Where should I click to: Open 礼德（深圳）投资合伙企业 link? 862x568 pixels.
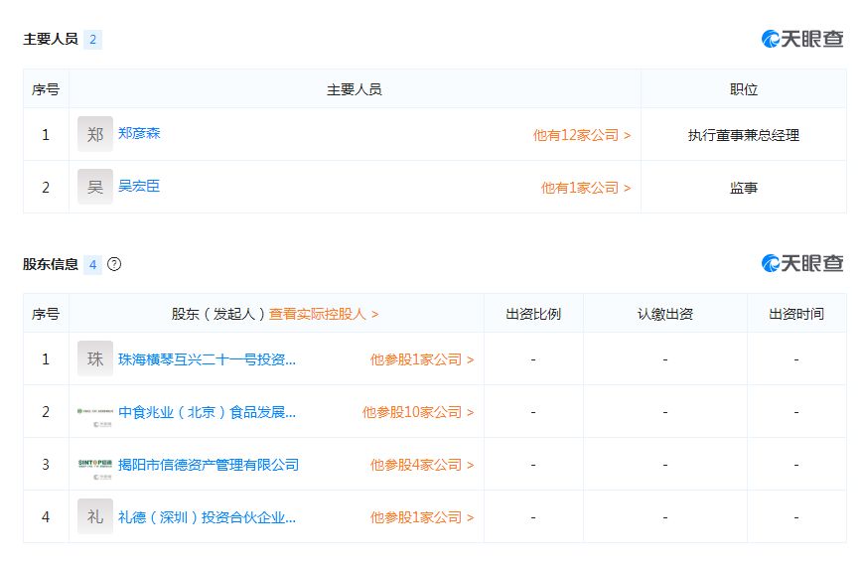click(207, 517)
